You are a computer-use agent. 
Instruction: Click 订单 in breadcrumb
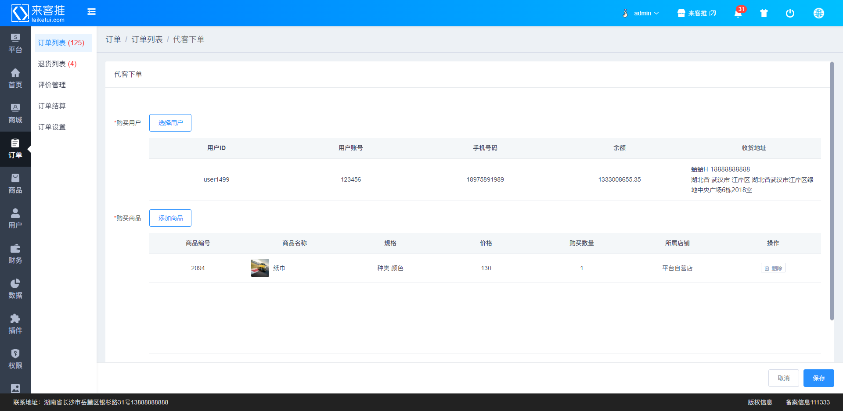pos(113,39)
